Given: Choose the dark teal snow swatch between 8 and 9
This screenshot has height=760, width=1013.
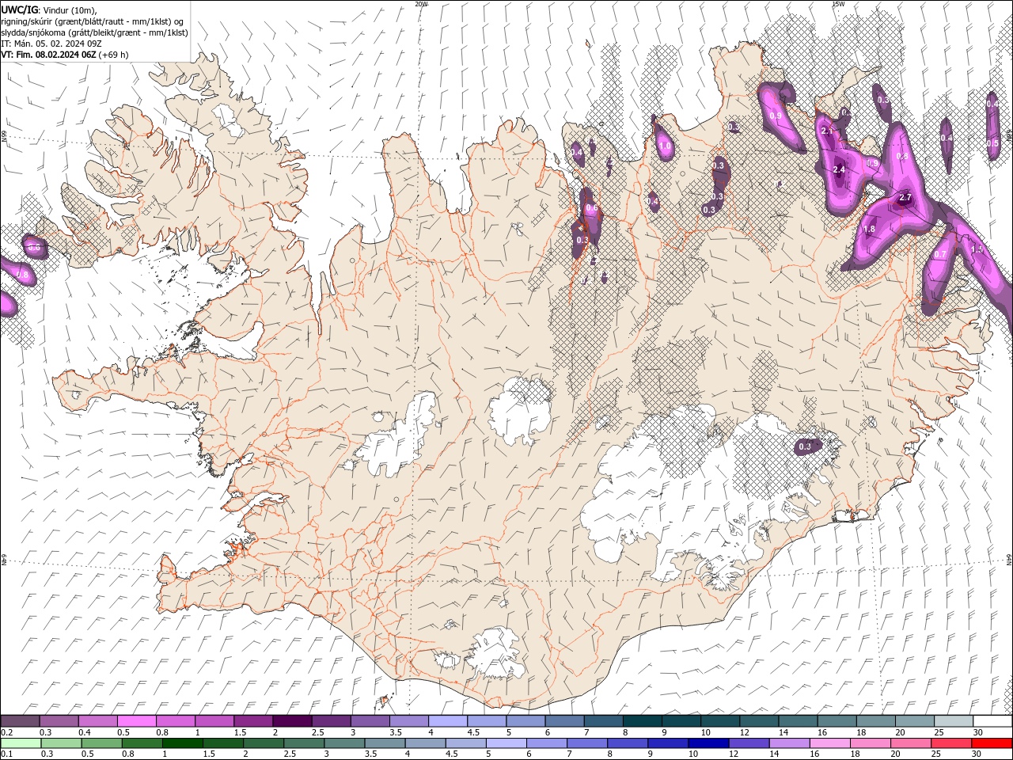Looking at the screenshot, I should [642, 721].
